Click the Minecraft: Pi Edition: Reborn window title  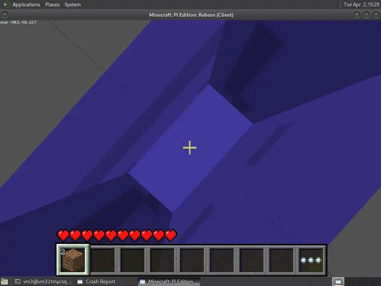tap(191, 15)
